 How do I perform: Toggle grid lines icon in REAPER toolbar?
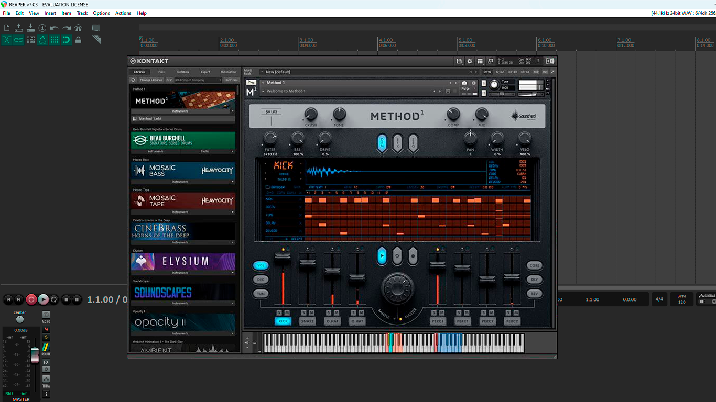[x=54, y=40]
